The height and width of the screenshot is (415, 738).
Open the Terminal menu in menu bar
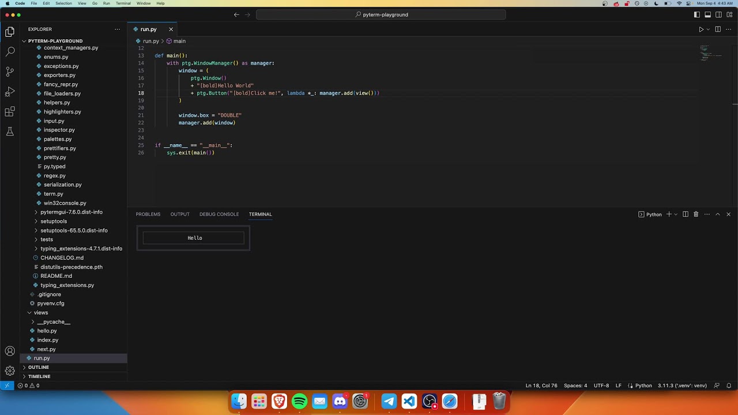point(123,3)
